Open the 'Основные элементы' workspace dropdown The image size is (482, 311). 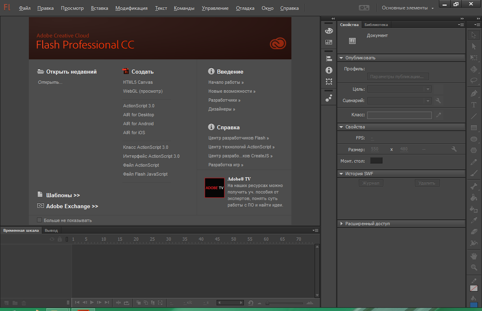[408, 8]
